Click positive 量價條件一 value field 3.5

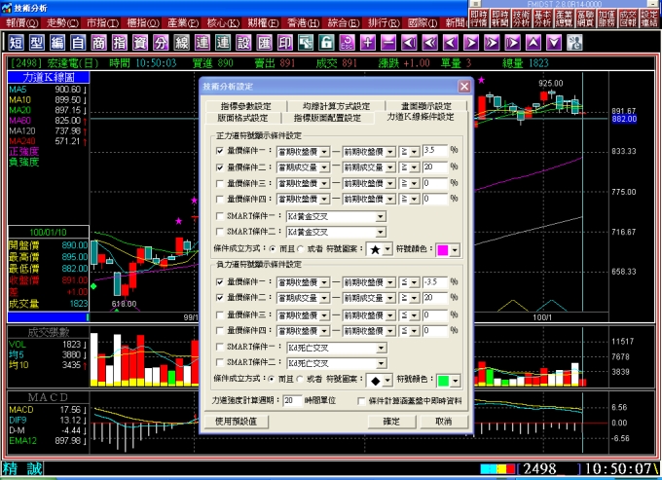click(435, 151)
